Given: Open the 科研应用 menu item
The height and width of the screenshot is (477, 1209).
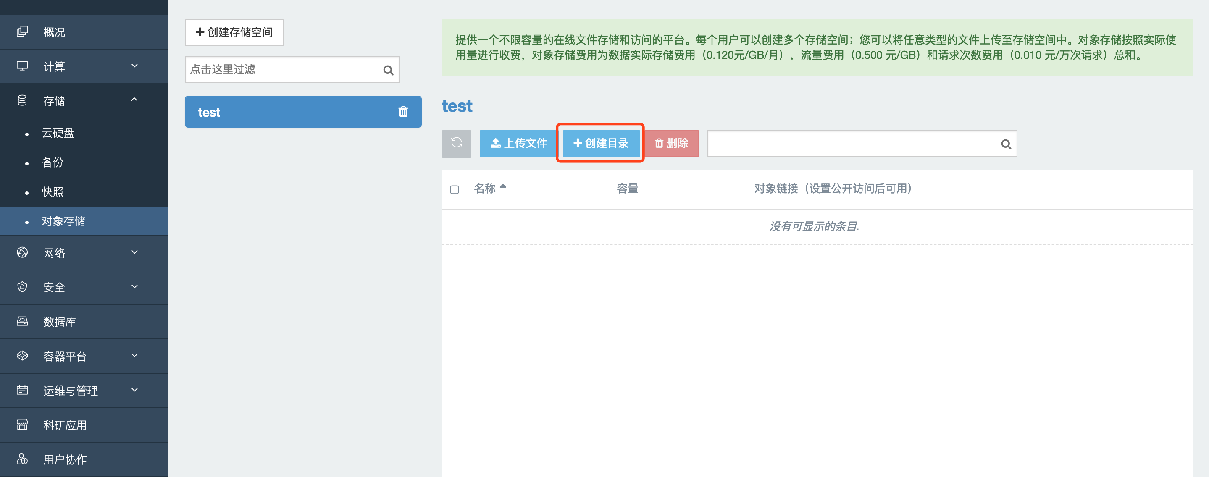Looking at the screenshot, I should [84, 425].
